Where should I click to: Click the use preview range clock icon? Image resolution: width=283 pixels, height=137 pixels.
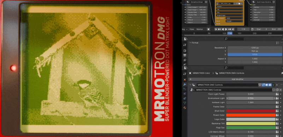tap(252, 29)
